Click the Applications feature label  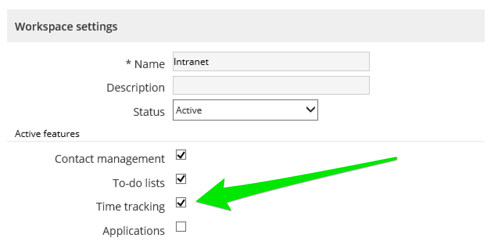pos(134,231)
